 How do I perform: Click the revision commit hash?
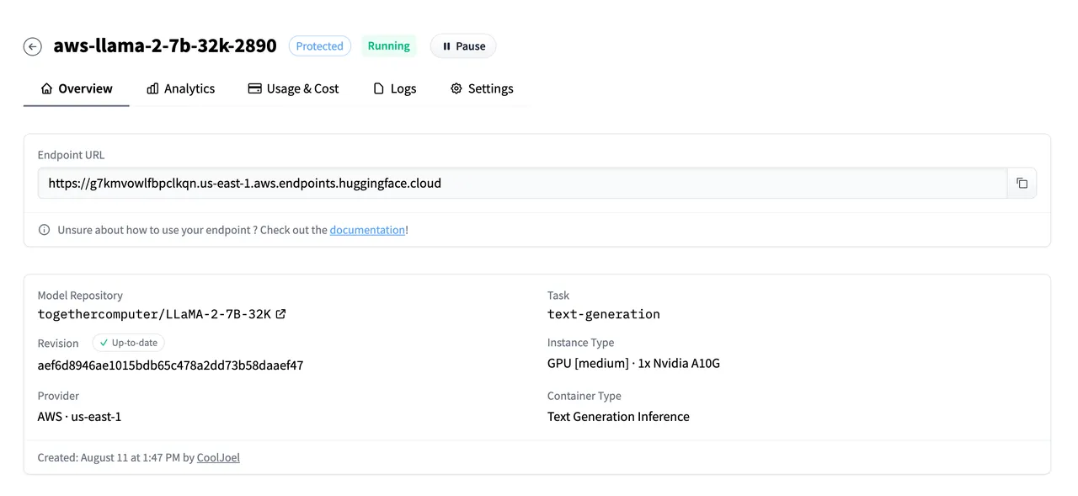170,365
